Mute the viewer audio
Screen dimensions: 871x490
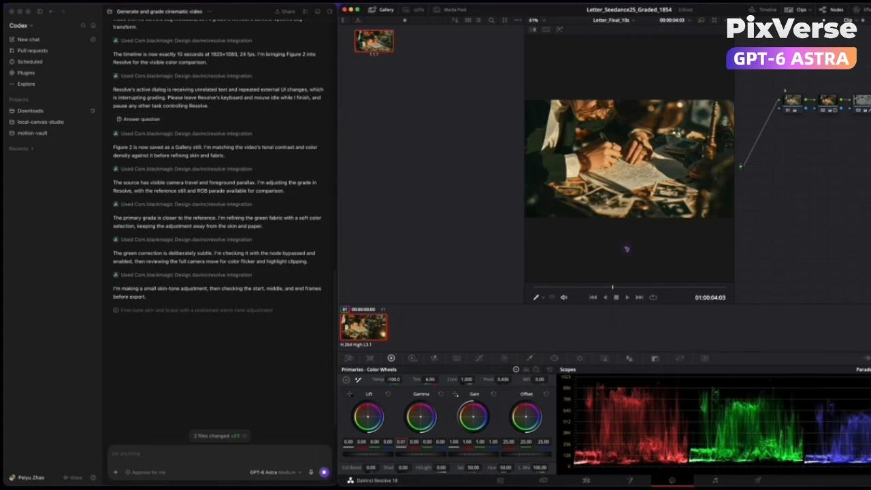pos(563,297)
